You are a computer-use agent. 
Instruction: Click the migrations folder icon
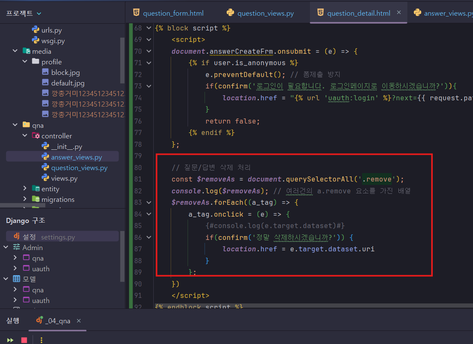coord(36,199)
